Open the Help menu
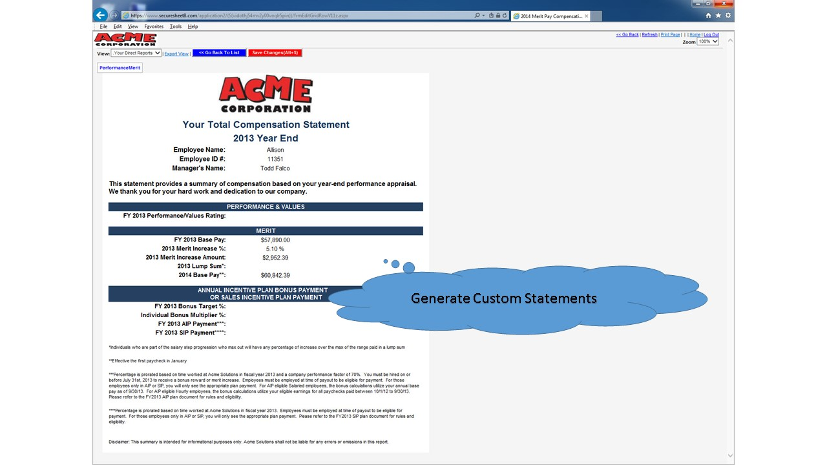The width and height of the screenshot is (827, 465). point(193,26)
